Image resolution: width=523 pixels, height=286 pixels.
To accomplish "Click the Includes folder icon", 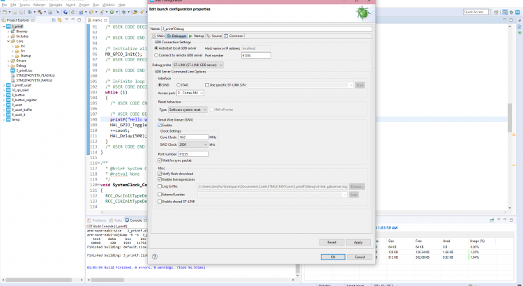I will click(x=13, y=36).
